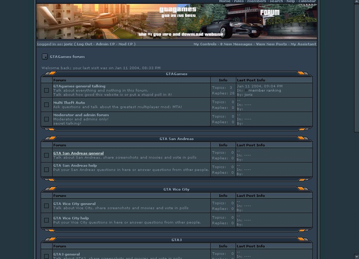Open the Mod CP link

pyautogui.click(x=126, y=44)
